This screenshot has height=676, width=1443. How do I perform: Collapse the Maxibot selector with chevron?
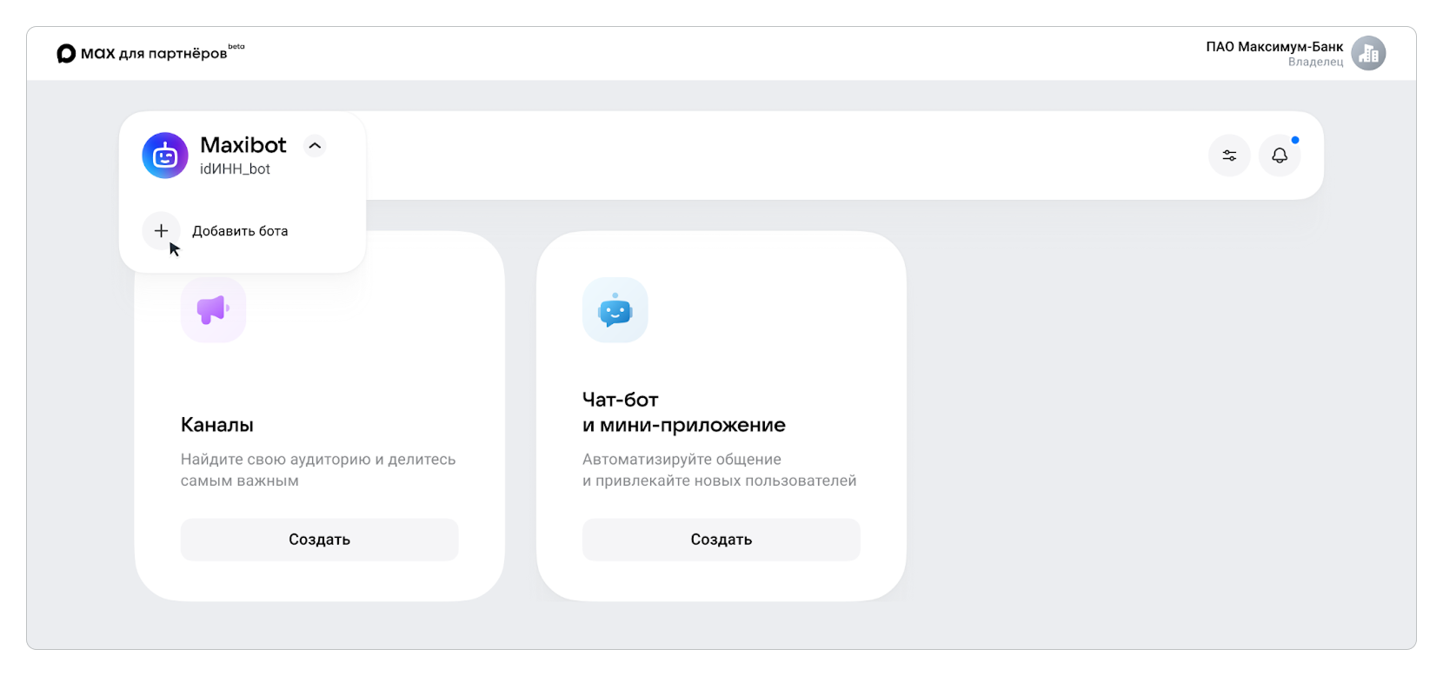tap(315, 146)
